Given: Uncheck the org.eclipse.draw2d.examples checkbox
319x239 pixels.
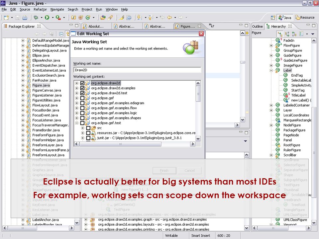Looking at the screenshot, I should tap(82, 88).
